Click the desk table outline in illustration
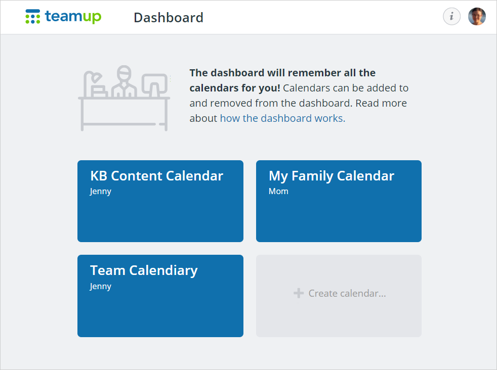497x370 pixels. click(x=124, y=114)
